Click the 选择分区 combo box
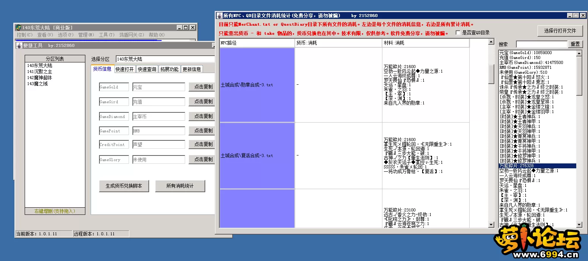The height and width of the screenshot is (261, 588). point(165,59)
